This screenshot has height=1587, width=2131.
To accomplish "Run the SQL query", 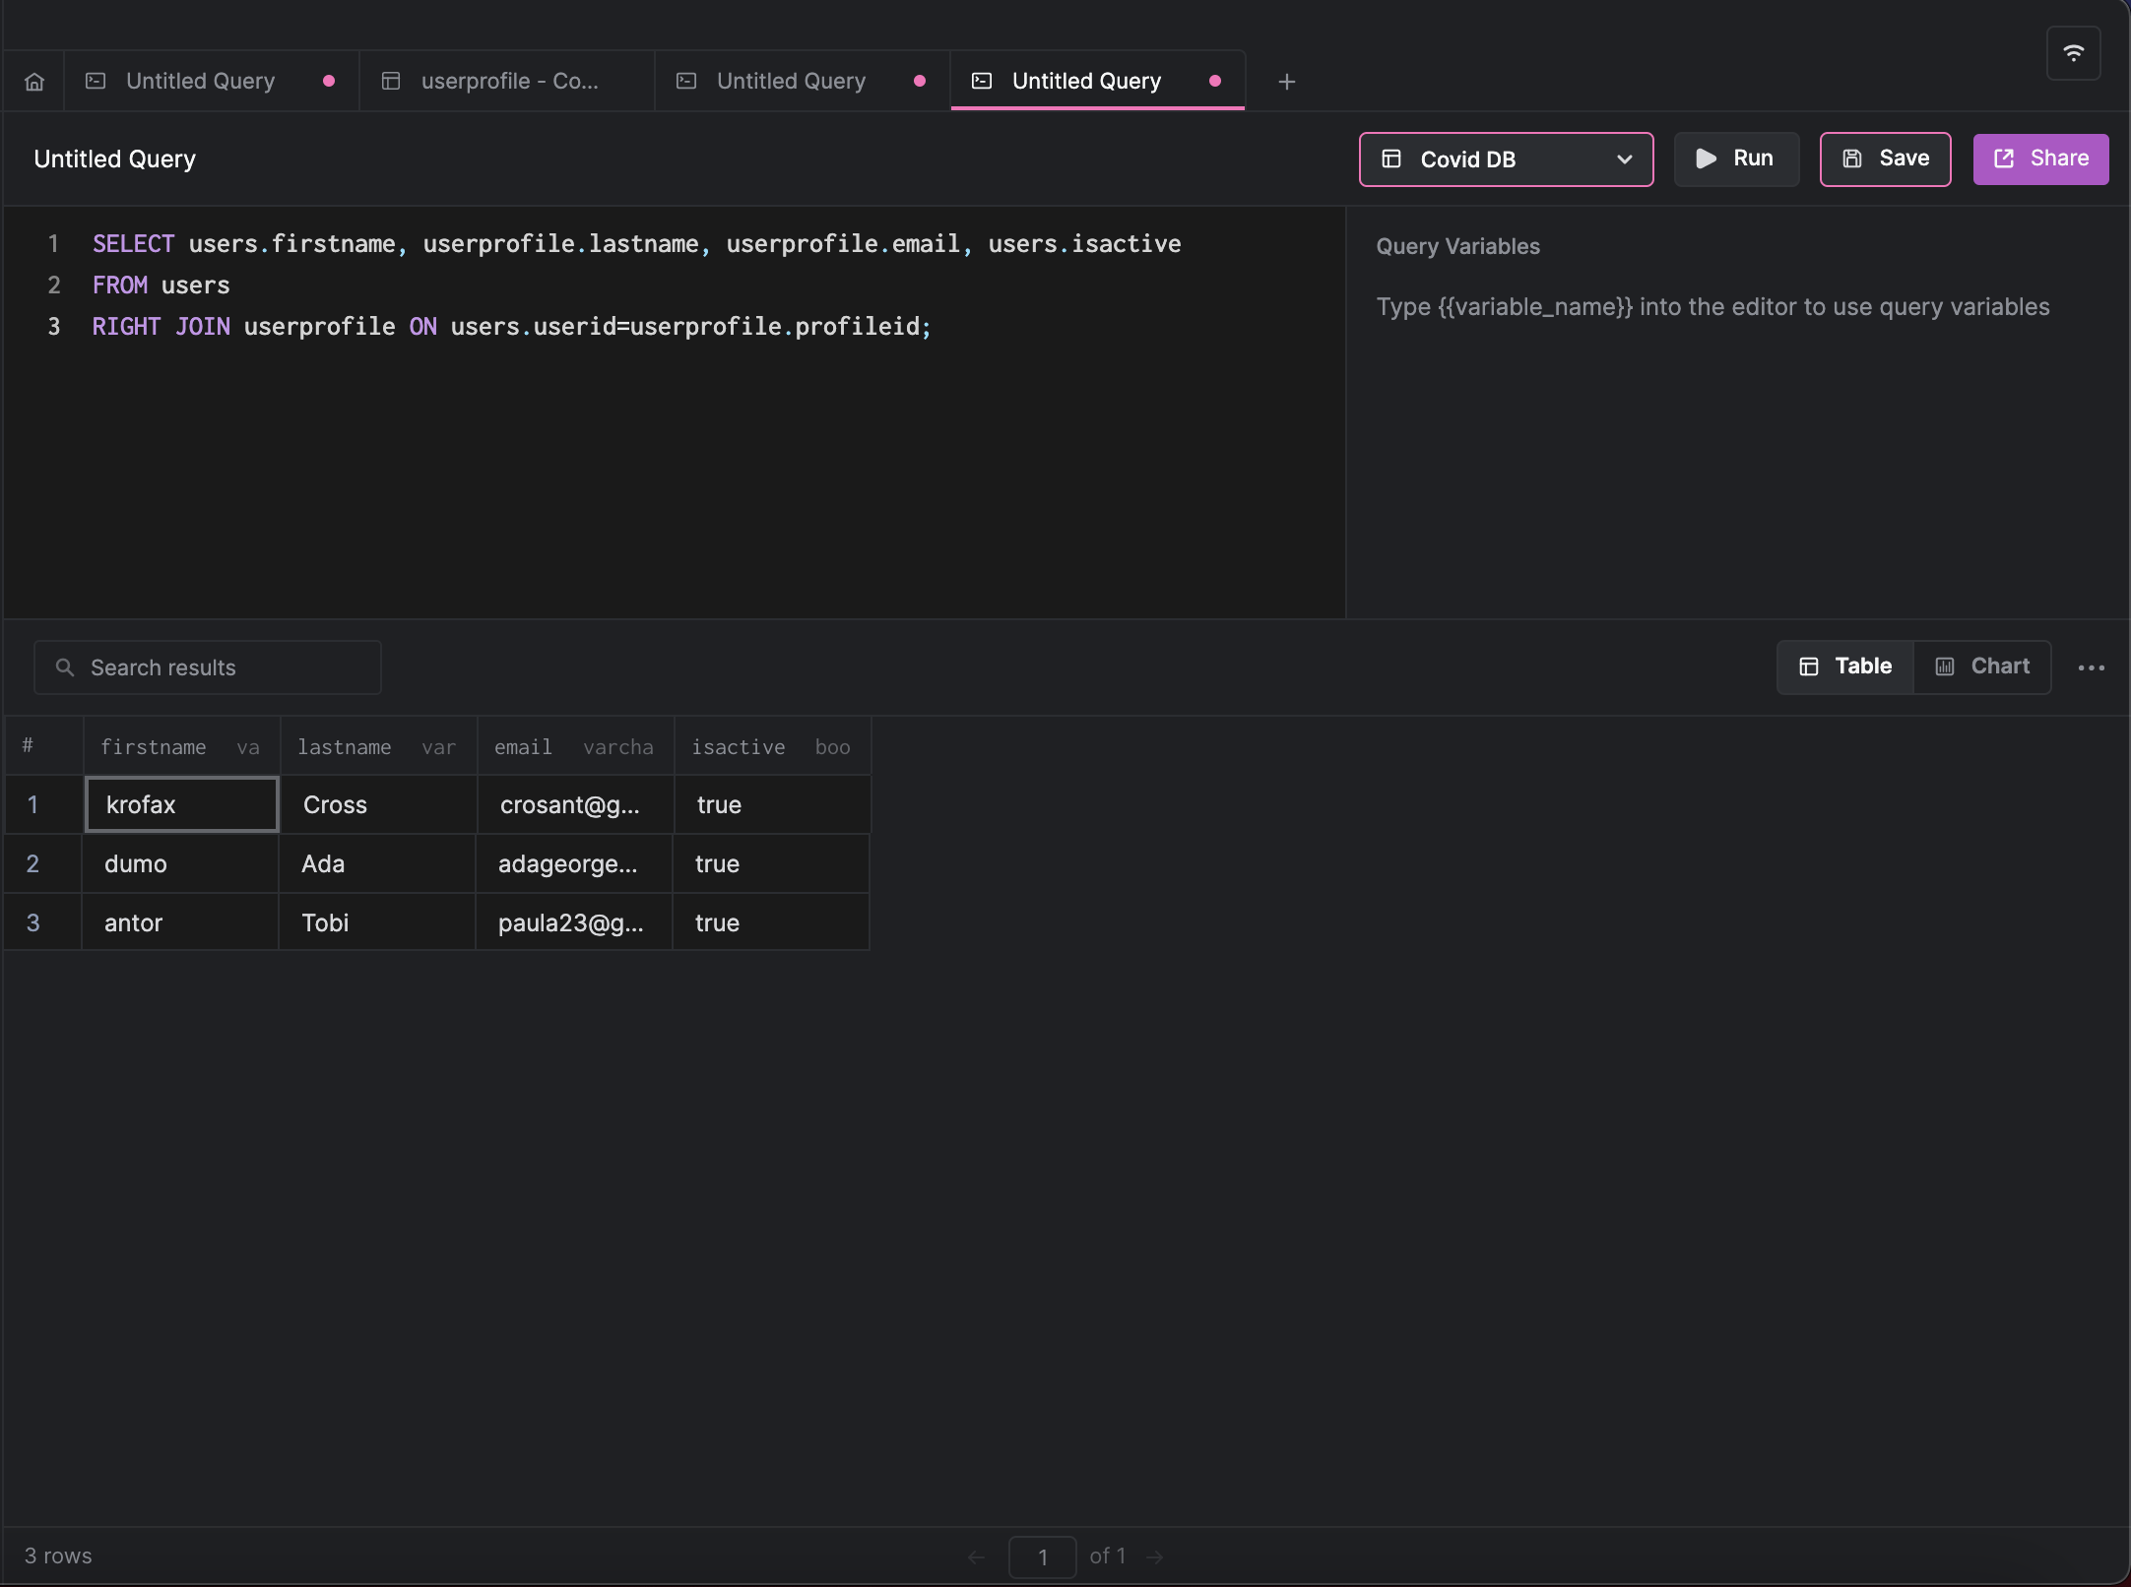I will (1736, 159).
